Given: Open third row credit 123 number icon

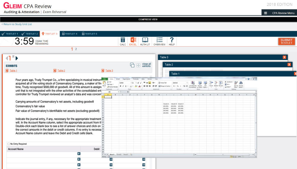Looking at the screenshot, I should tap(144, 165).
